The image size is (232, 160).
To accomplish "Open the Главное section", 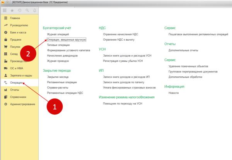I will 16,18.
